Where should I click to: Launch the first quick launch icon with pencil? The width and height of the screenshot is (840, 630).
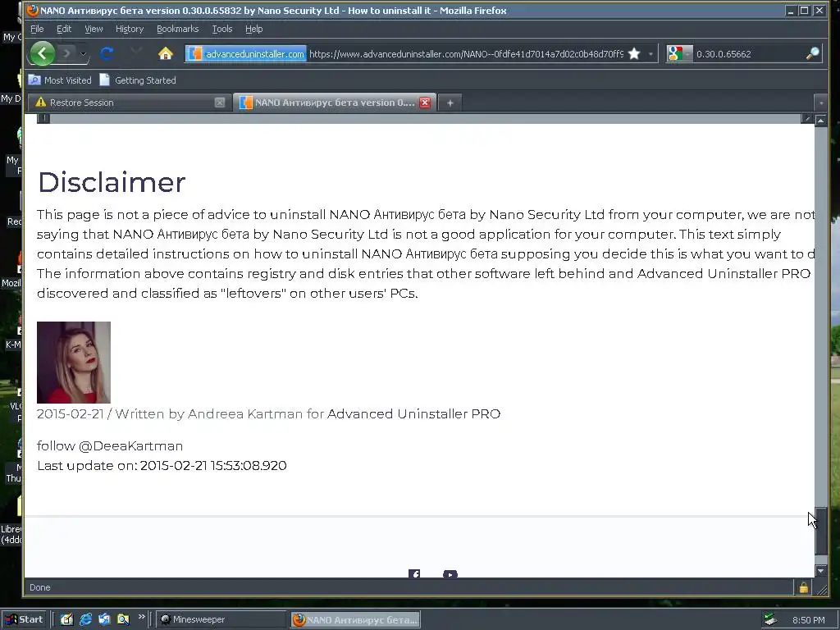pos(66,619)
